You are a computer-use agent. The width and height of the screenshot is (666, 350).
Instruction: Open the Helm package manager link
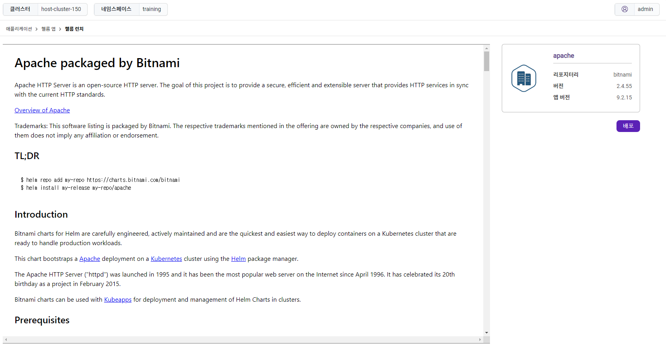[x=238, y=259]
